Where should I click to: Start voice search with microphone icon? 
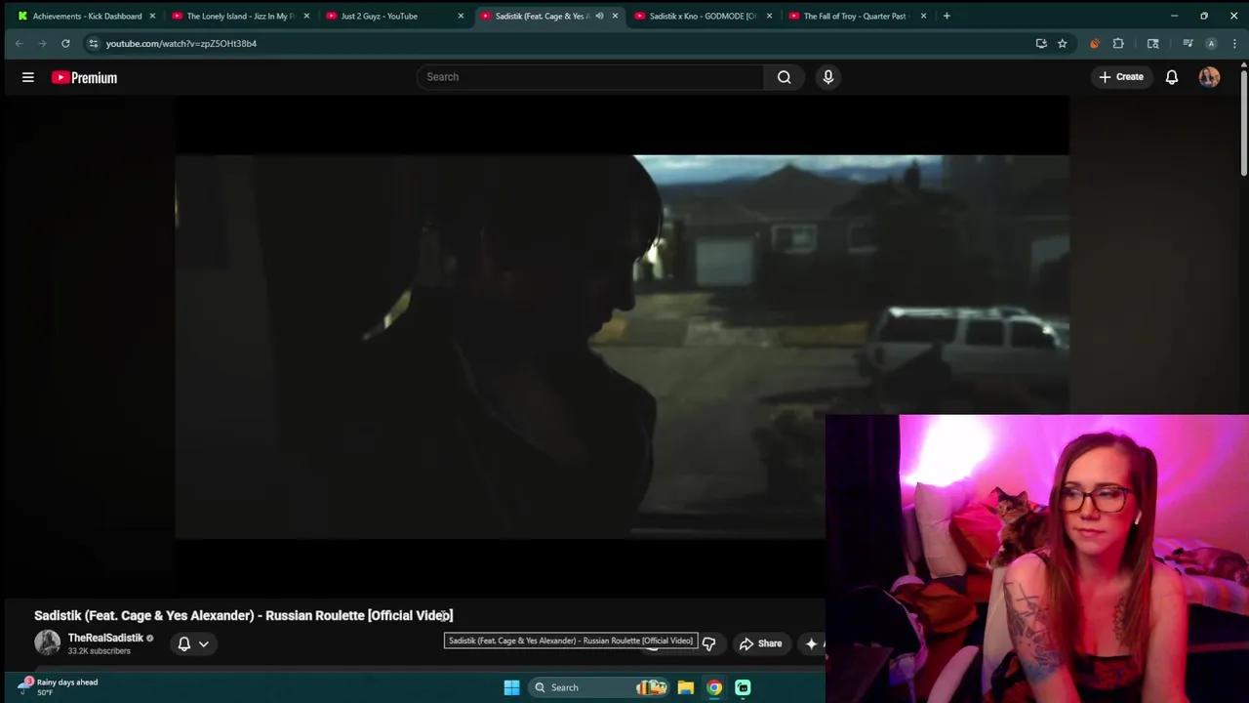point(828,77)
